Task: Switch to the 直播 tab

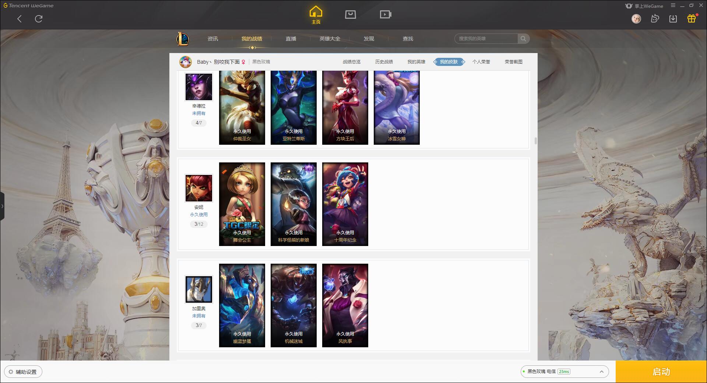Action: 291,39
